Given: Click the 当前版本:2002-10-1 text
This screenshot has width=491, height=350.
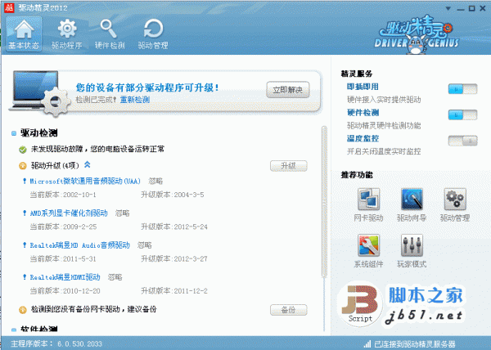Looking at the screenshot, I should coord(63,195).
